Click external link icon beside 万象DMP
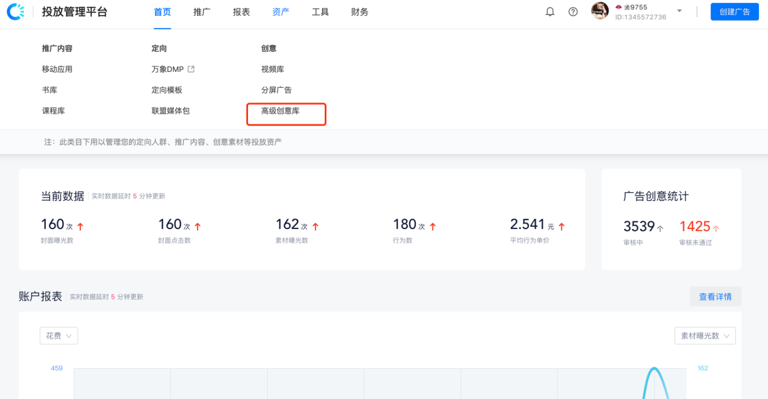Screen dimensions: 768x399 tap(191, 69)
